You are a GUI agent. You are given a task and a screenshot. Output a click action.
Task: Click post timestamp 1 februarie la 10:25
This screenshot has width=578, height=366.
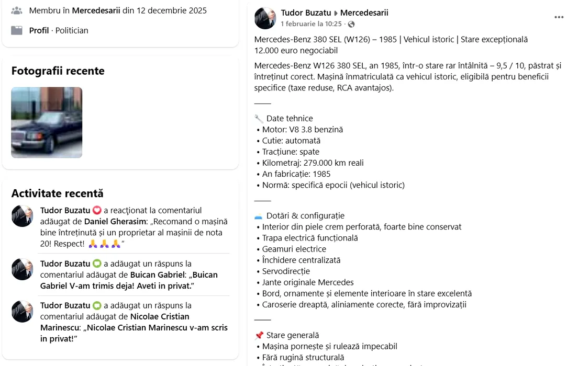[x=311, y=24]
